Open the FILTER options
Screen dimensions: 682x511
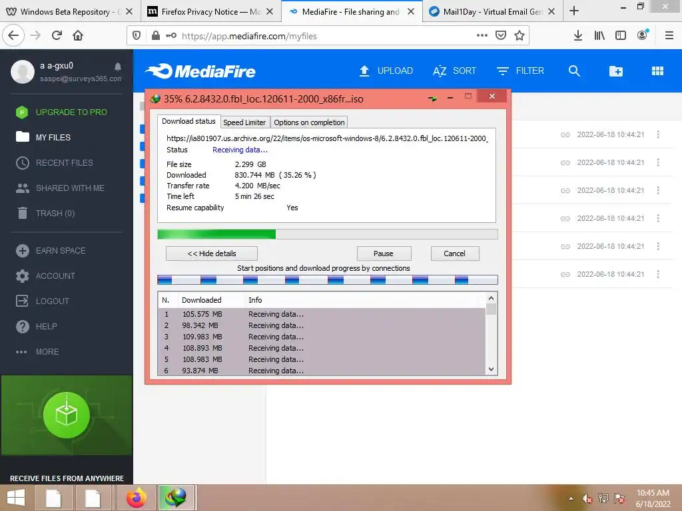tap(520, 71)
